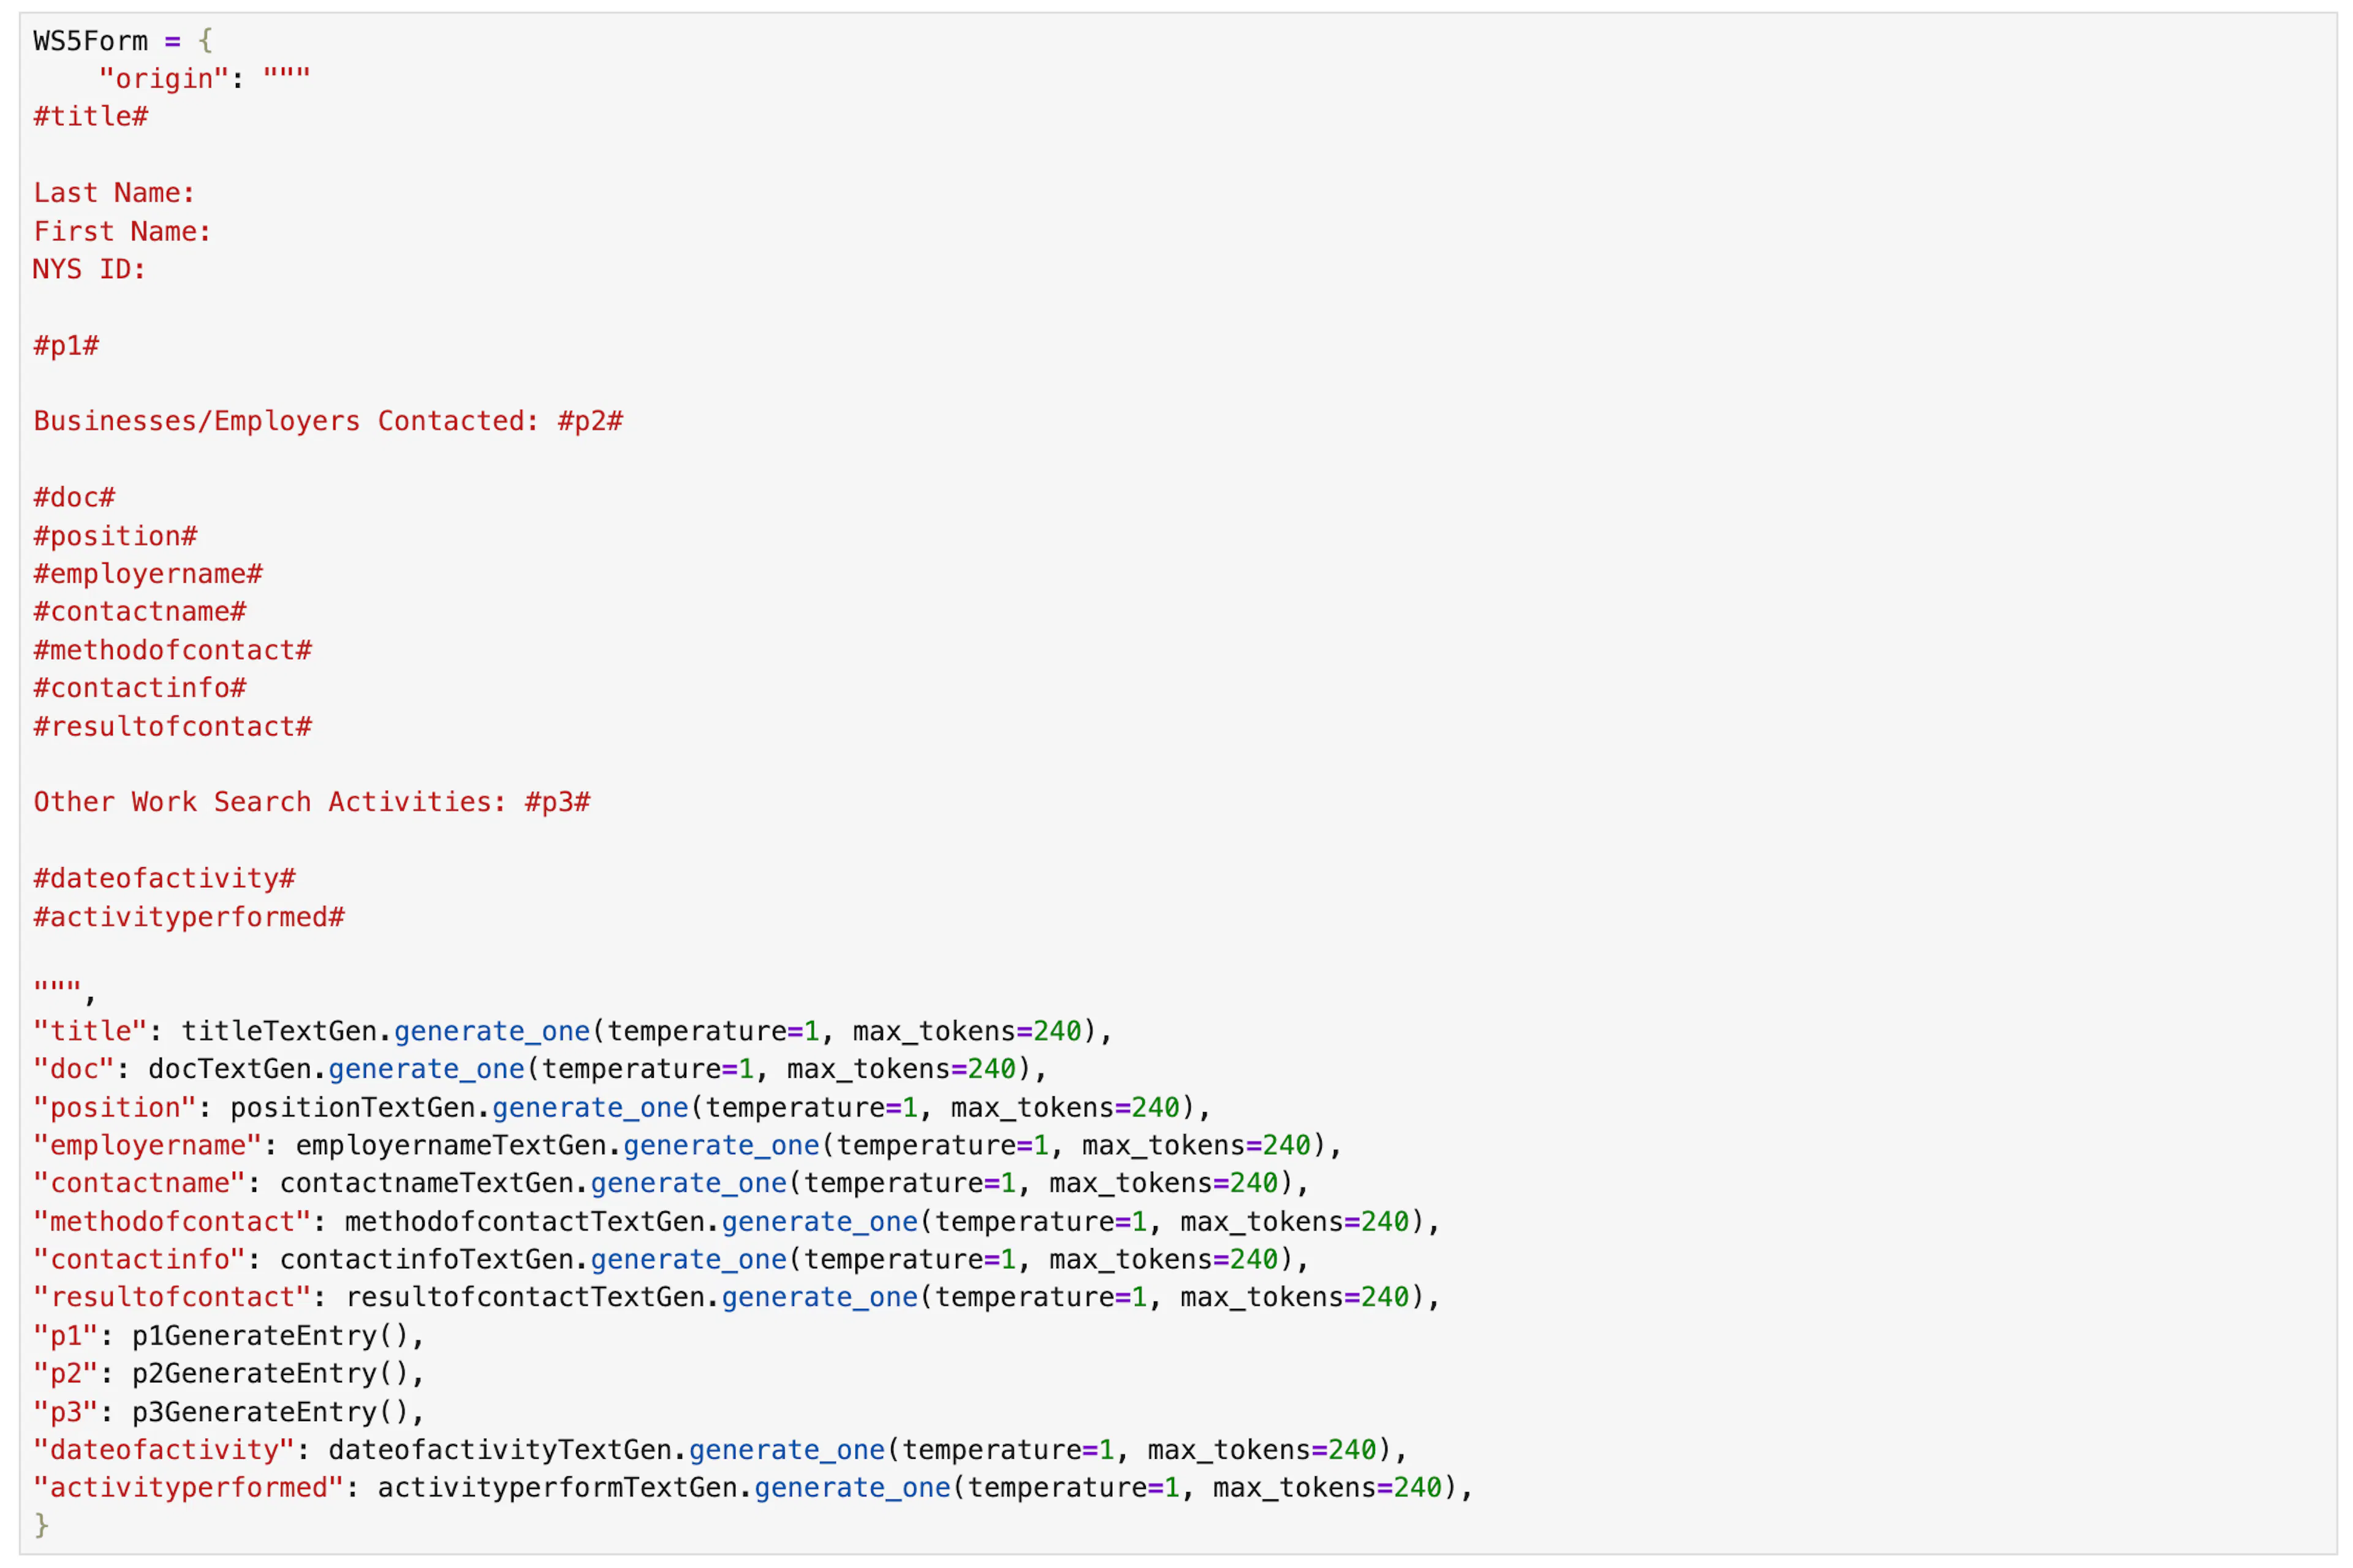The image size is (2353, 1568).
Task: Click Businesses/Employers Contacted line
Action: click(x=328, y=421)
